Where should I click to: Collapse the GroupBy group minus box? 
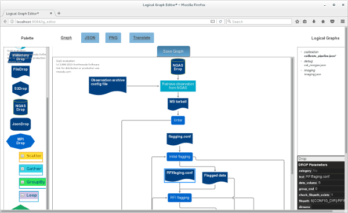coord(23,182)
